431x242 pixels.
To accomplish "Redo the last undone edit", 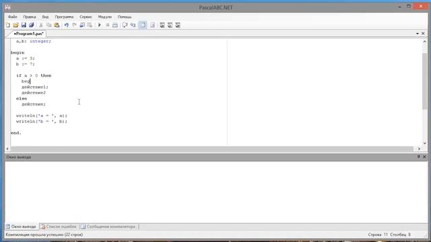I will pyautogui.click(x=74, y=26).
